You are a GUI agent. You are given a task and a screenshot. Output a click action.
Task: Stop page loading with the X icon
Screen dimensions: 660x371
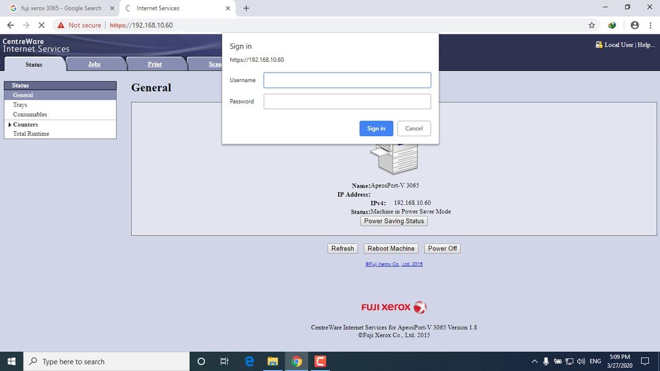click(42, 25)
